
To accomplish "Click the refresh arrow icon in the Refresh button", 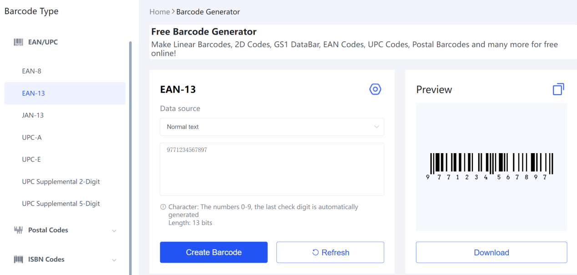I will (x=315, y=252).
